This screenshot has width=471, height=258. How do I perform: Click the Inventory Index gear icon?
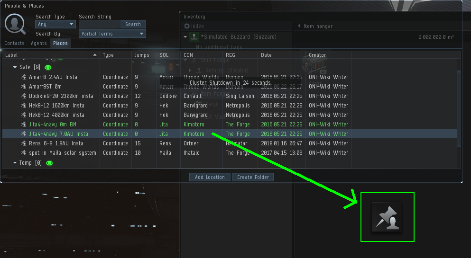coord(187,26)
